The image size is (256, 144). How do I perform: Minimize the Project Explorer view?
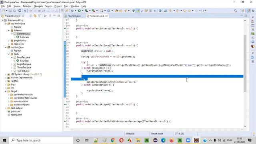54,16
